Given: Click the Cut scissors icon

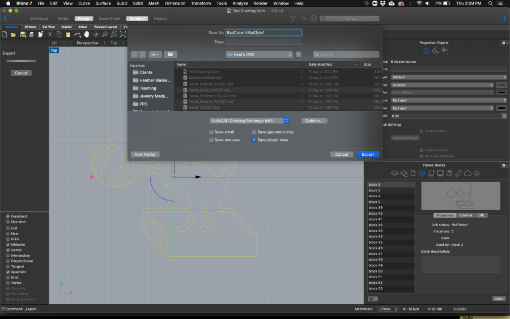Looking at the screenshot, I should coord(50,34).
